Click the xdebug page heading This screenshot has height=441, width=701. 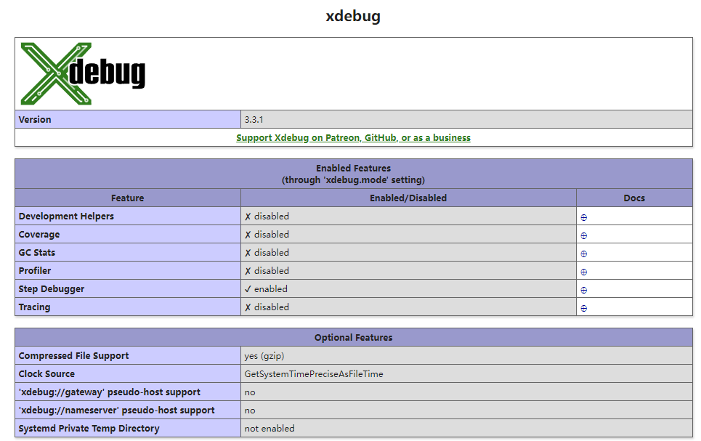pyautogui.click(x=353, y=16)
